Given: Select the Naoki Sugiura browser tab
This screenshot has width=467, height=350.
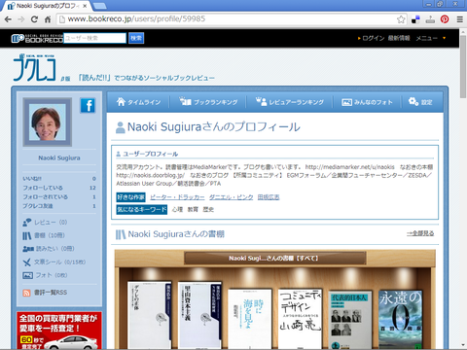Looking at the screenshot, I should (x=48, y=6).
